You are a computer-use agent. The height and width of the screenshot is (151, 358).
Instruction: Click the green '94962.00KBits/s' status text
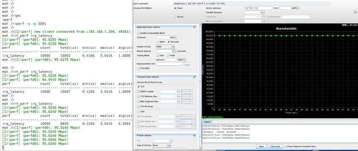[x=212, y=117]
